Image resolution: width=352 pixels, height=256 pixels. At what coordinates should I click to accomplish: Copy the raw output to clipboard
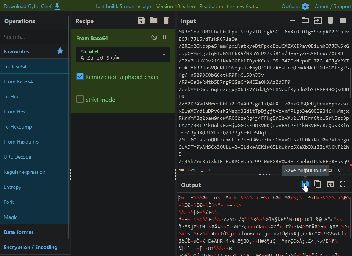(x=317, y=184)
